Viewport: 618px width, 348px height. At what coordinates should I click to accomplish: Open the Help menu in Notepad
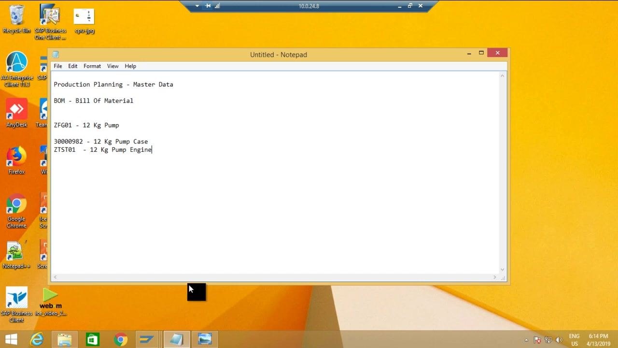(x=130, y=66)
